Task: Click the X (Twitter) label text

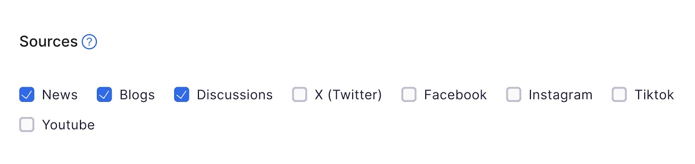Action: pyautogui.click(x=348, y=95)
